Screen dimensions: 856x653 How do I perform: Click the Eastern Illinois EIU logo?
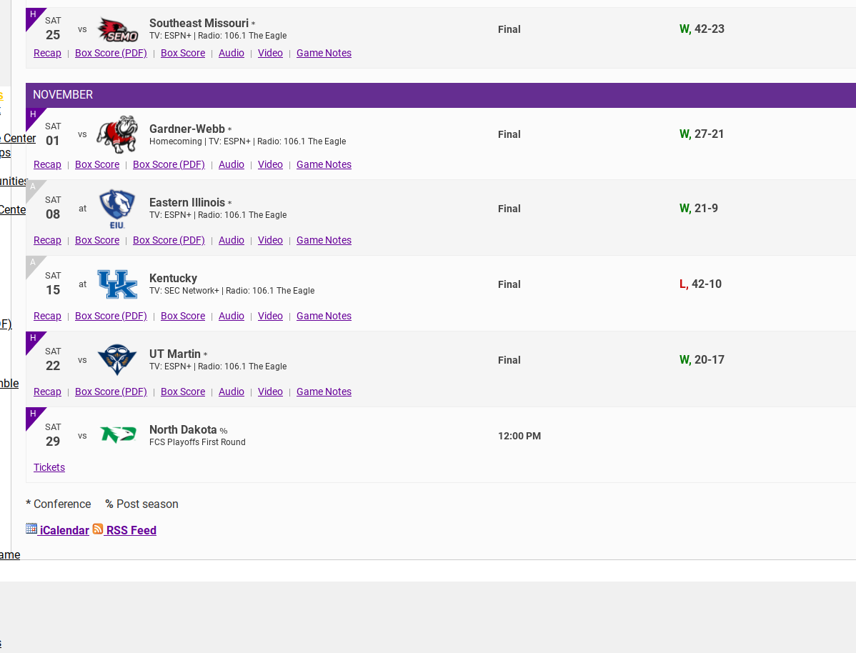117,209
